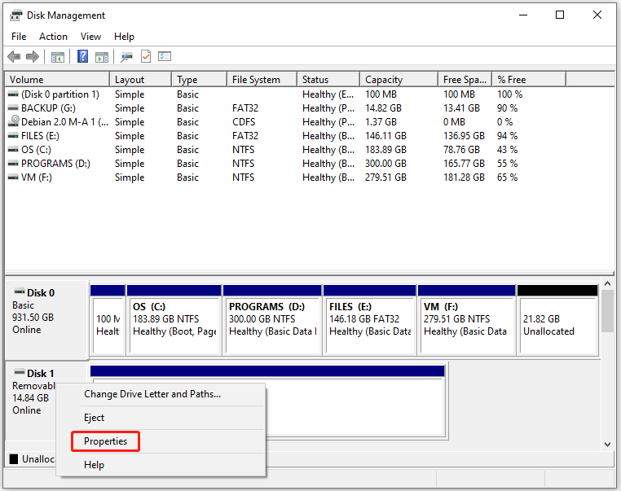Click the 94 % free cell
Viewport: 621px width, 491px height.
[508, 136]
